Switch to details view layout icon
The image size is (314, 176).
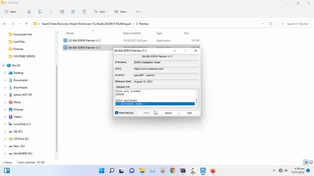pos(306,162)
